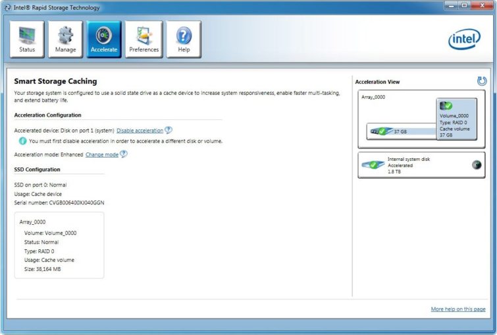
Task: Click 'Acceleration mode: Enhanced' text
Action: click(x=49, y=154)
